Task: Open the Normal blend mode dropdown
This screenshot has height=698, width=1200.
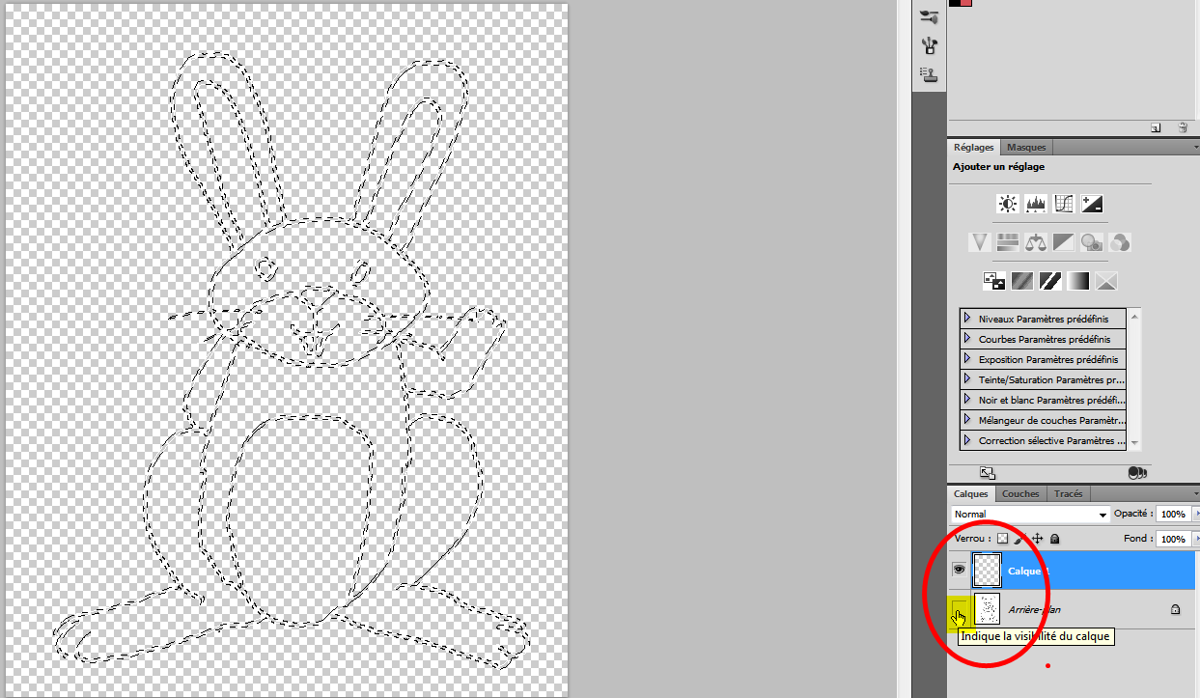Action: tap(1030, 515)
